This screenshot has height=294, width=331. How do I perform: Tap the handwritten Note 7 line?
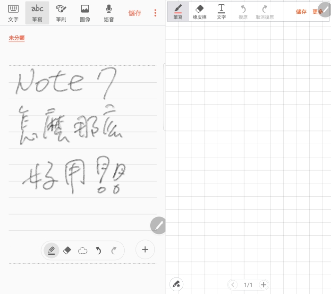tap(66, 83)
